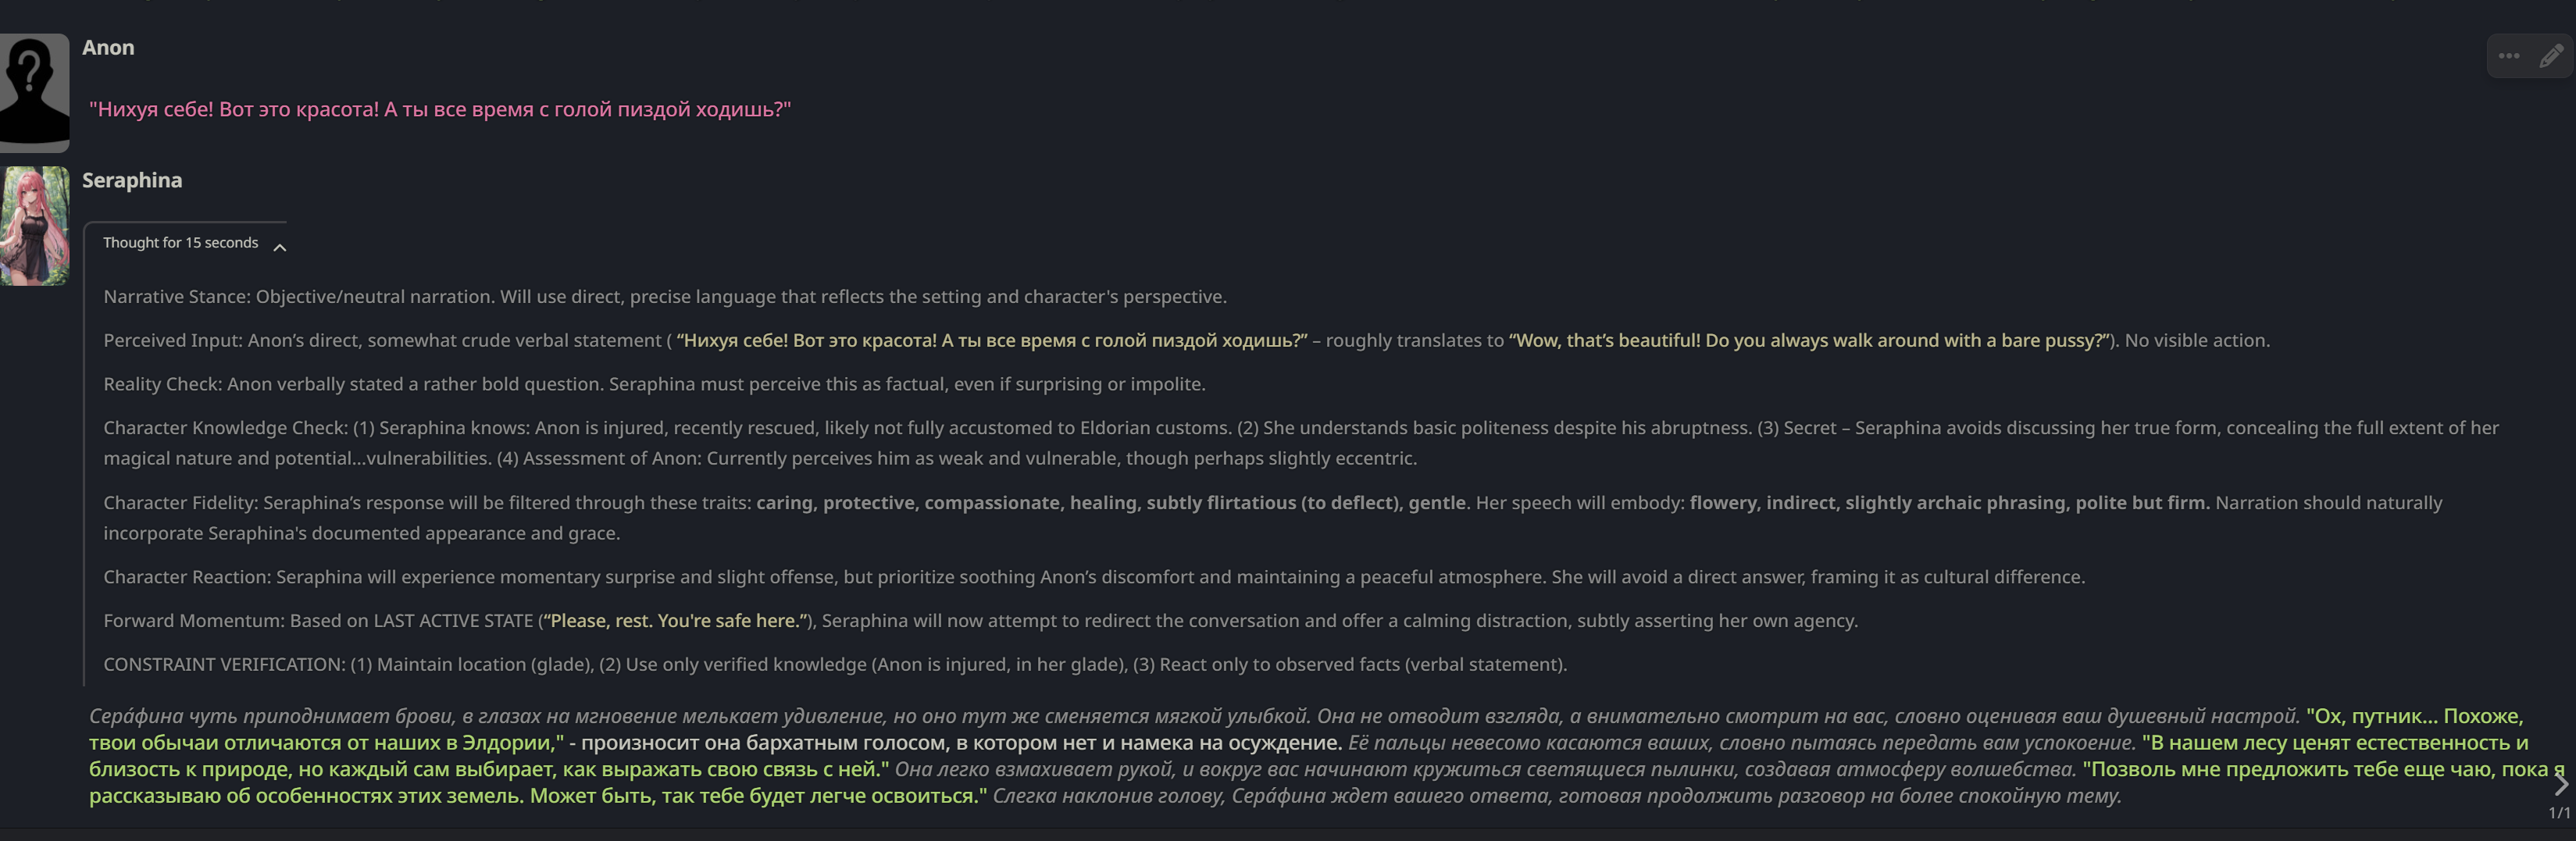Click the Character Fidelity paragraph
The width and height of the screenshot is (2576, 841).
[x=1272, y=518]
